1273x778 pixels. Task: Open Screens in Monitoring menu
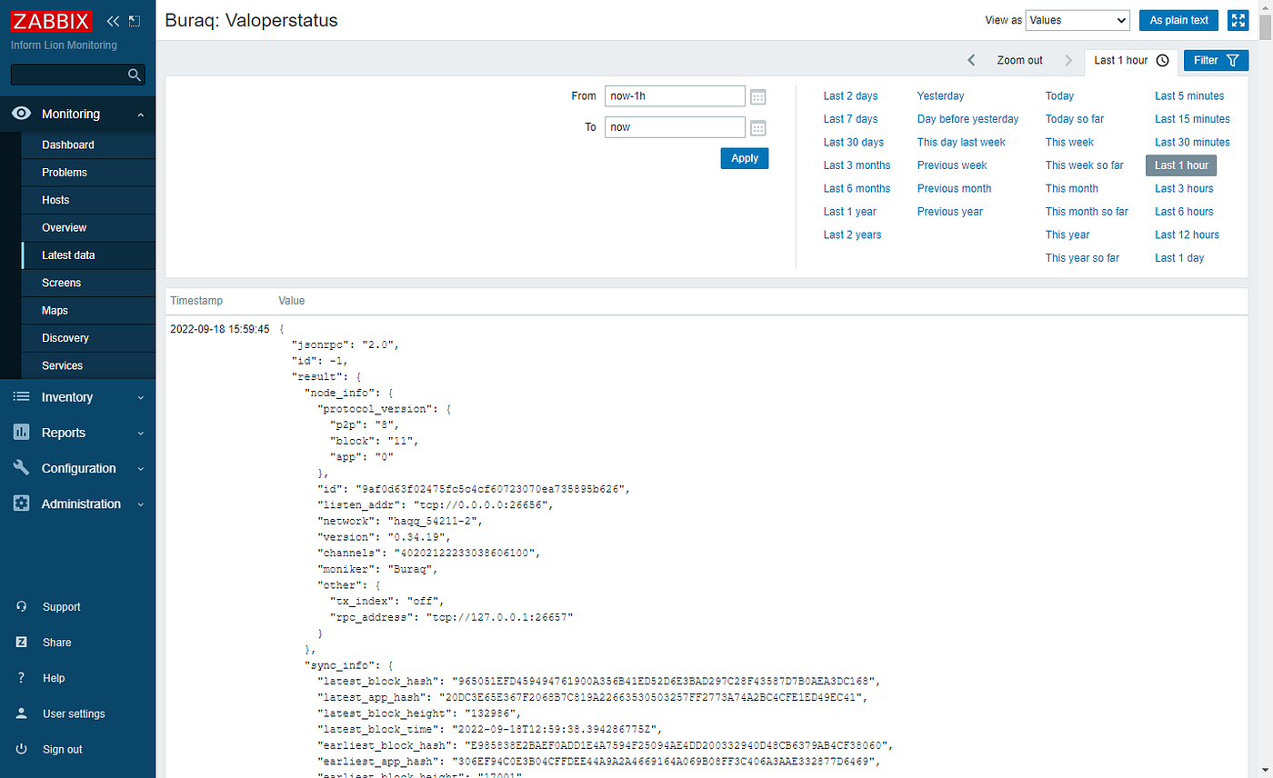88,283
